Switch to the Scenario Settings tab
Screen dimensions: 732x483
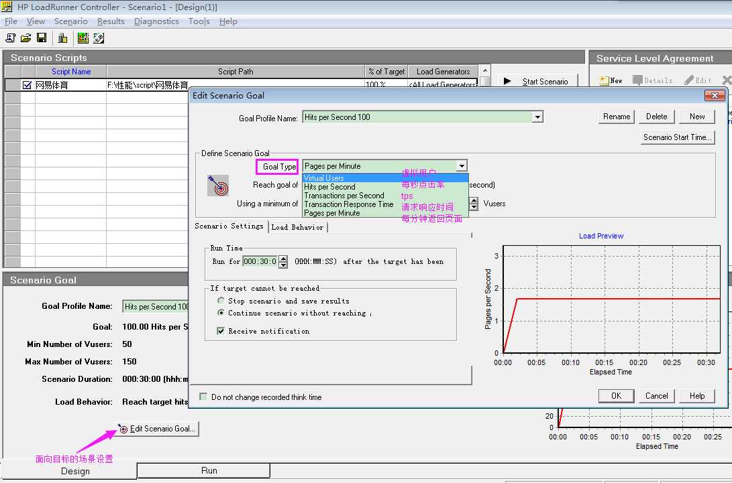[x=229, y=226]
